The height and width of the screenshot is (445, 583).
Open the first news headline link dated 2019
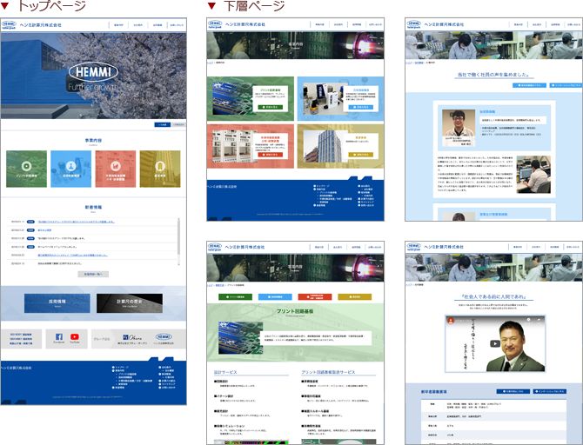coord(77,222)
